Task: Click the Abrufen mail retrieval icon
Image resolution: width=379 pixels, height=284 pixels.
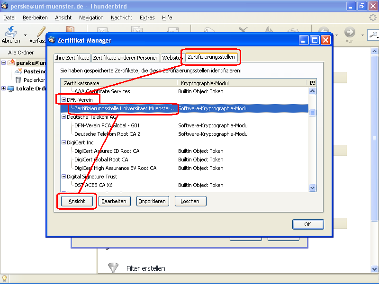Action: [9, 32]
